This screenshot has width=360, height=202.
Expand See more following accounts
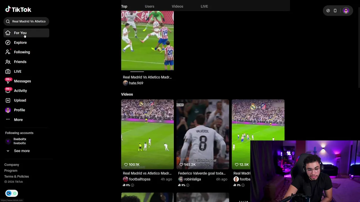(22, 151)
